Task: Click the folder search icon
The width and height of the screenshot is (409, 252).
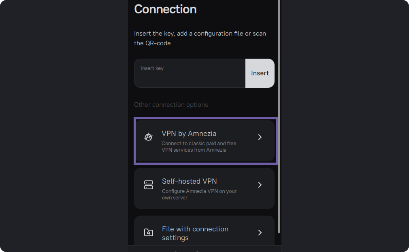Action: pos(149,233)
